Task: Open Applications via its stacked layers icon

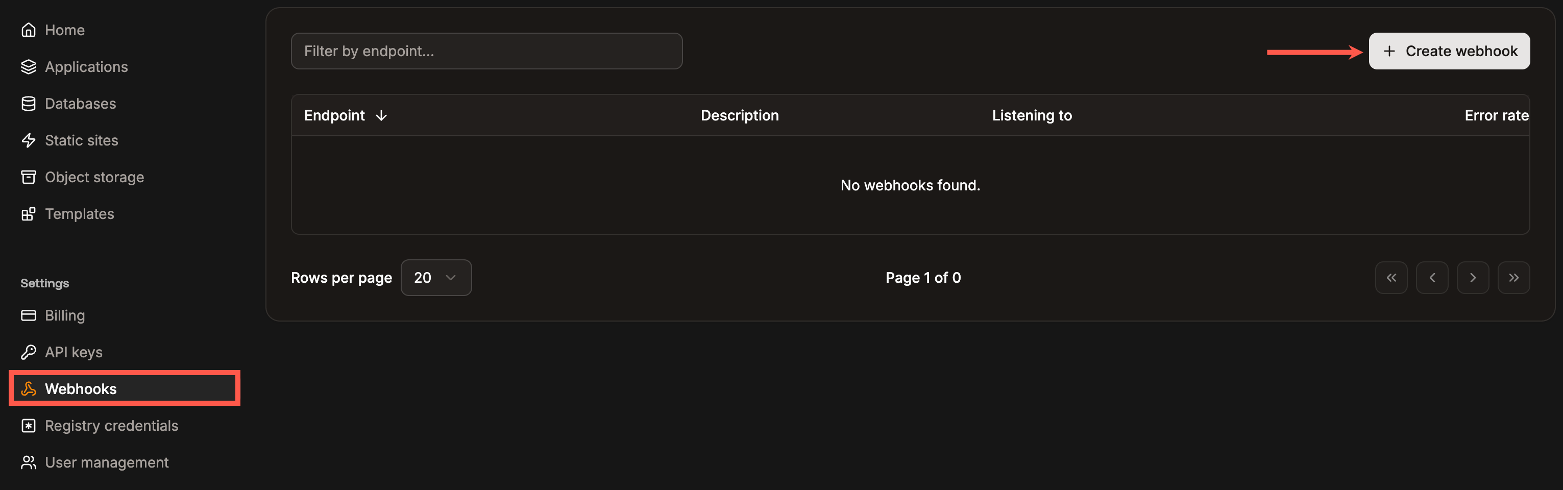Action: 28,67
